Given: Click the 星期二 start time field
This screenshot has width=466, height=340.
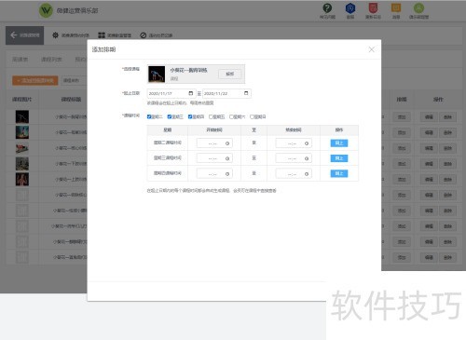Looking at the screenshot, I should (214, 143).
